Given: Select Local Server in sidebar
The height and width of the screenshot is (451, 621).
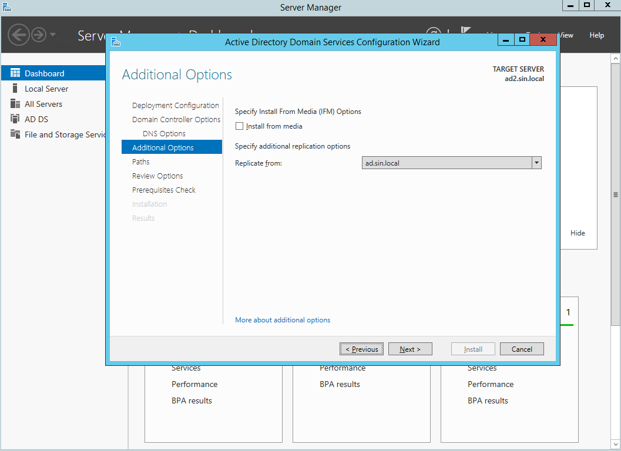Looking at the screenshot, I should point(46,89).
